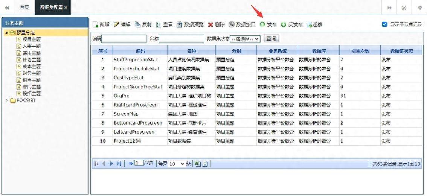Switch to the 首页 tab
Viewport: 427px width, 196px height.
click(24, 8)
